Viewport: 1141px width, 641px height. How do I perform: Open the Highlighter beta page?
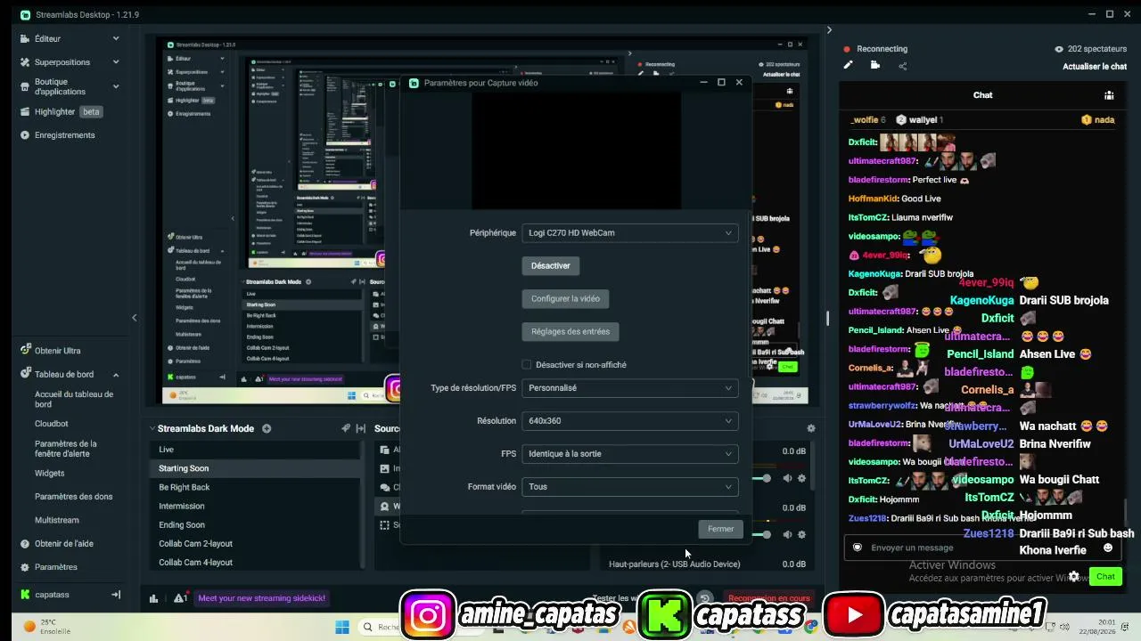(61, 111)
